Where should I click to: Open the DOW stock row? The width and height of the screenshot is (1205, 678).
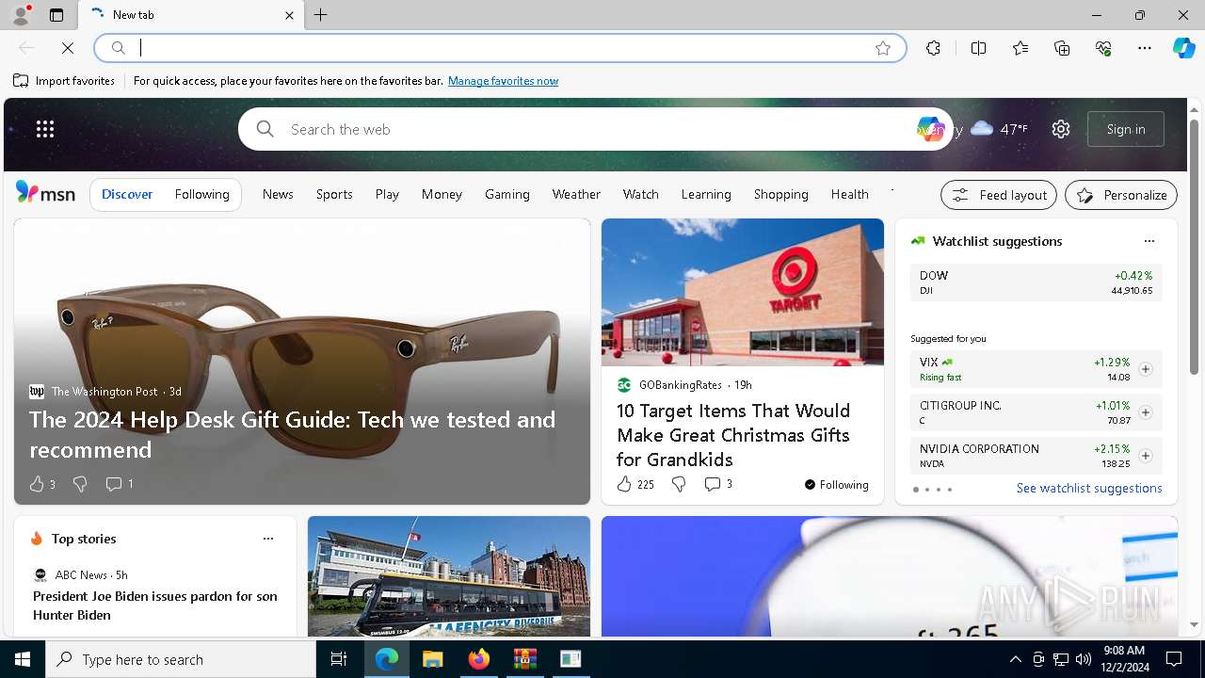coord(1036,282)
